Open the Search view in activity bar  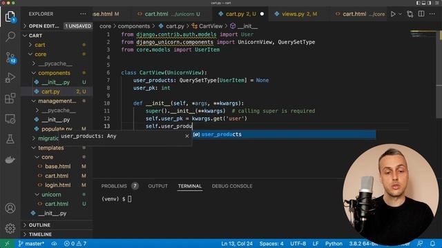coord(10,37)
